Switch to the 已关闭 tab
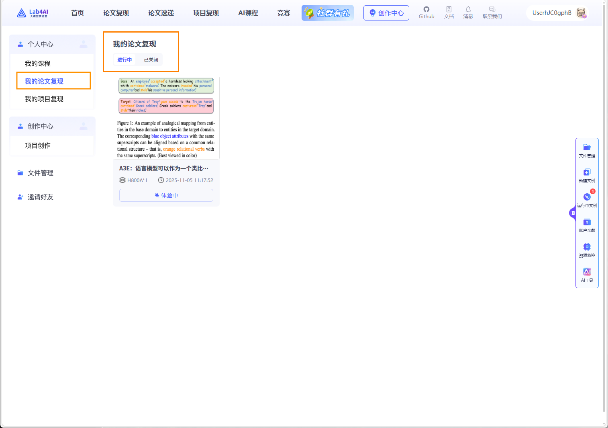 [x=151, y=60]
